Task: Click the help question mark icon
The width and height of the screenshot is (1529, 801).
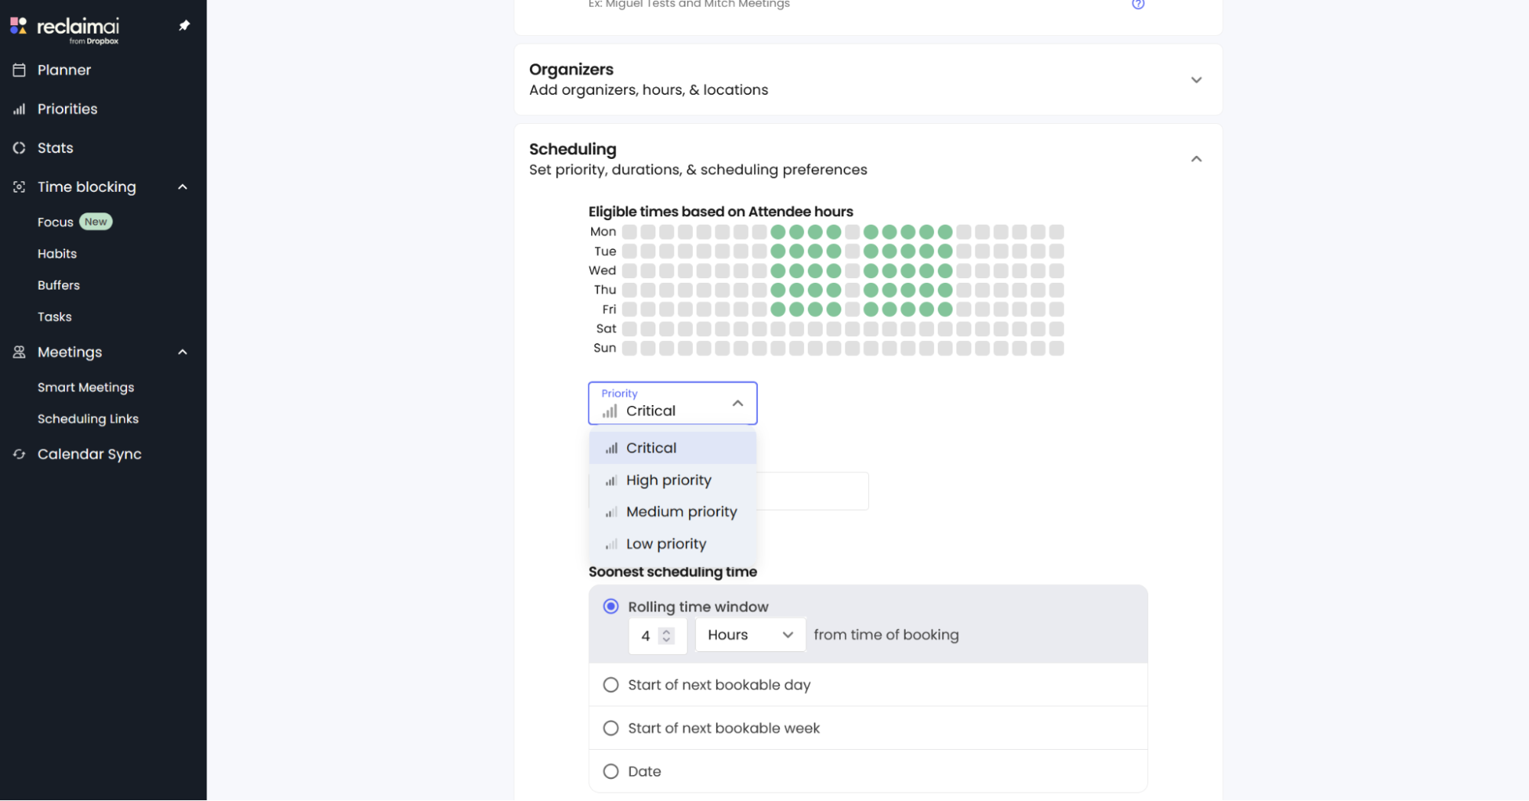Action: click(1138, 5)
